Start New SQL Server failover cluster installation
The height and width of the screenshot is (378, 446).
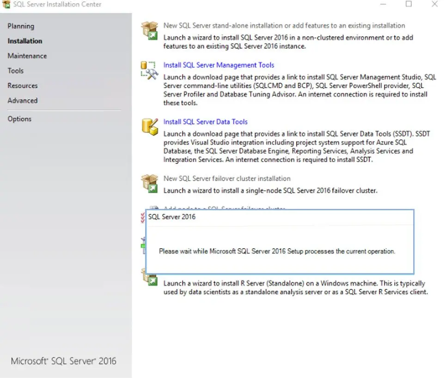[x=227, y=178]
